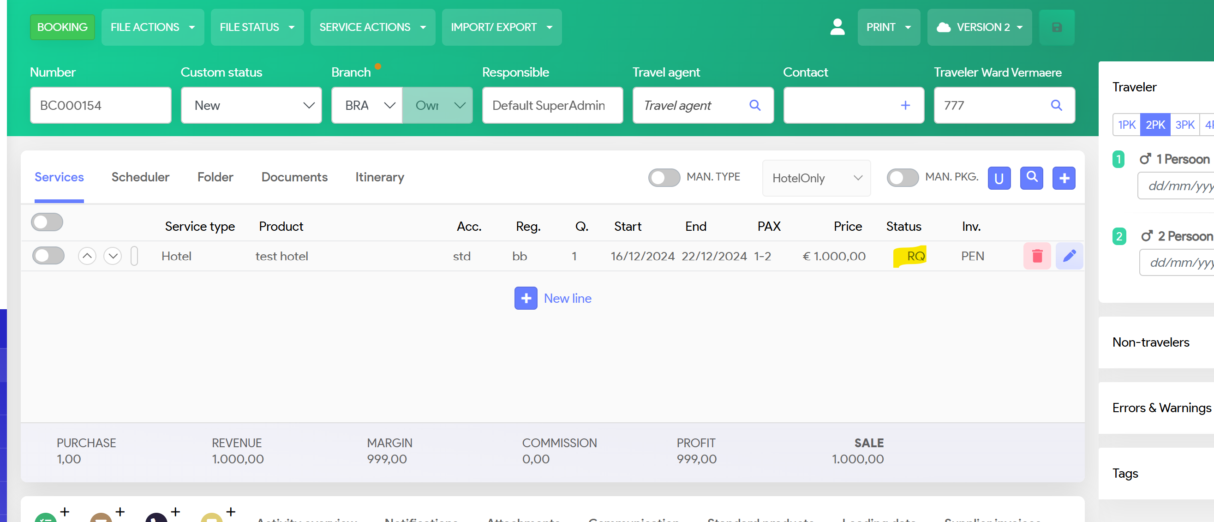Viewport: 1214px width, 522px height.
Task: Click the blue search services button
Action: click(x=1031, y=178)
